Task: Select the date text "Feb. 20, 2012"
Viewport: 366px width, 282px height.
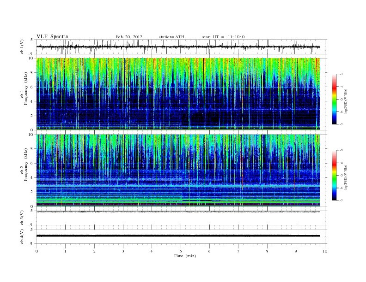Action: (x=129, y=37)
